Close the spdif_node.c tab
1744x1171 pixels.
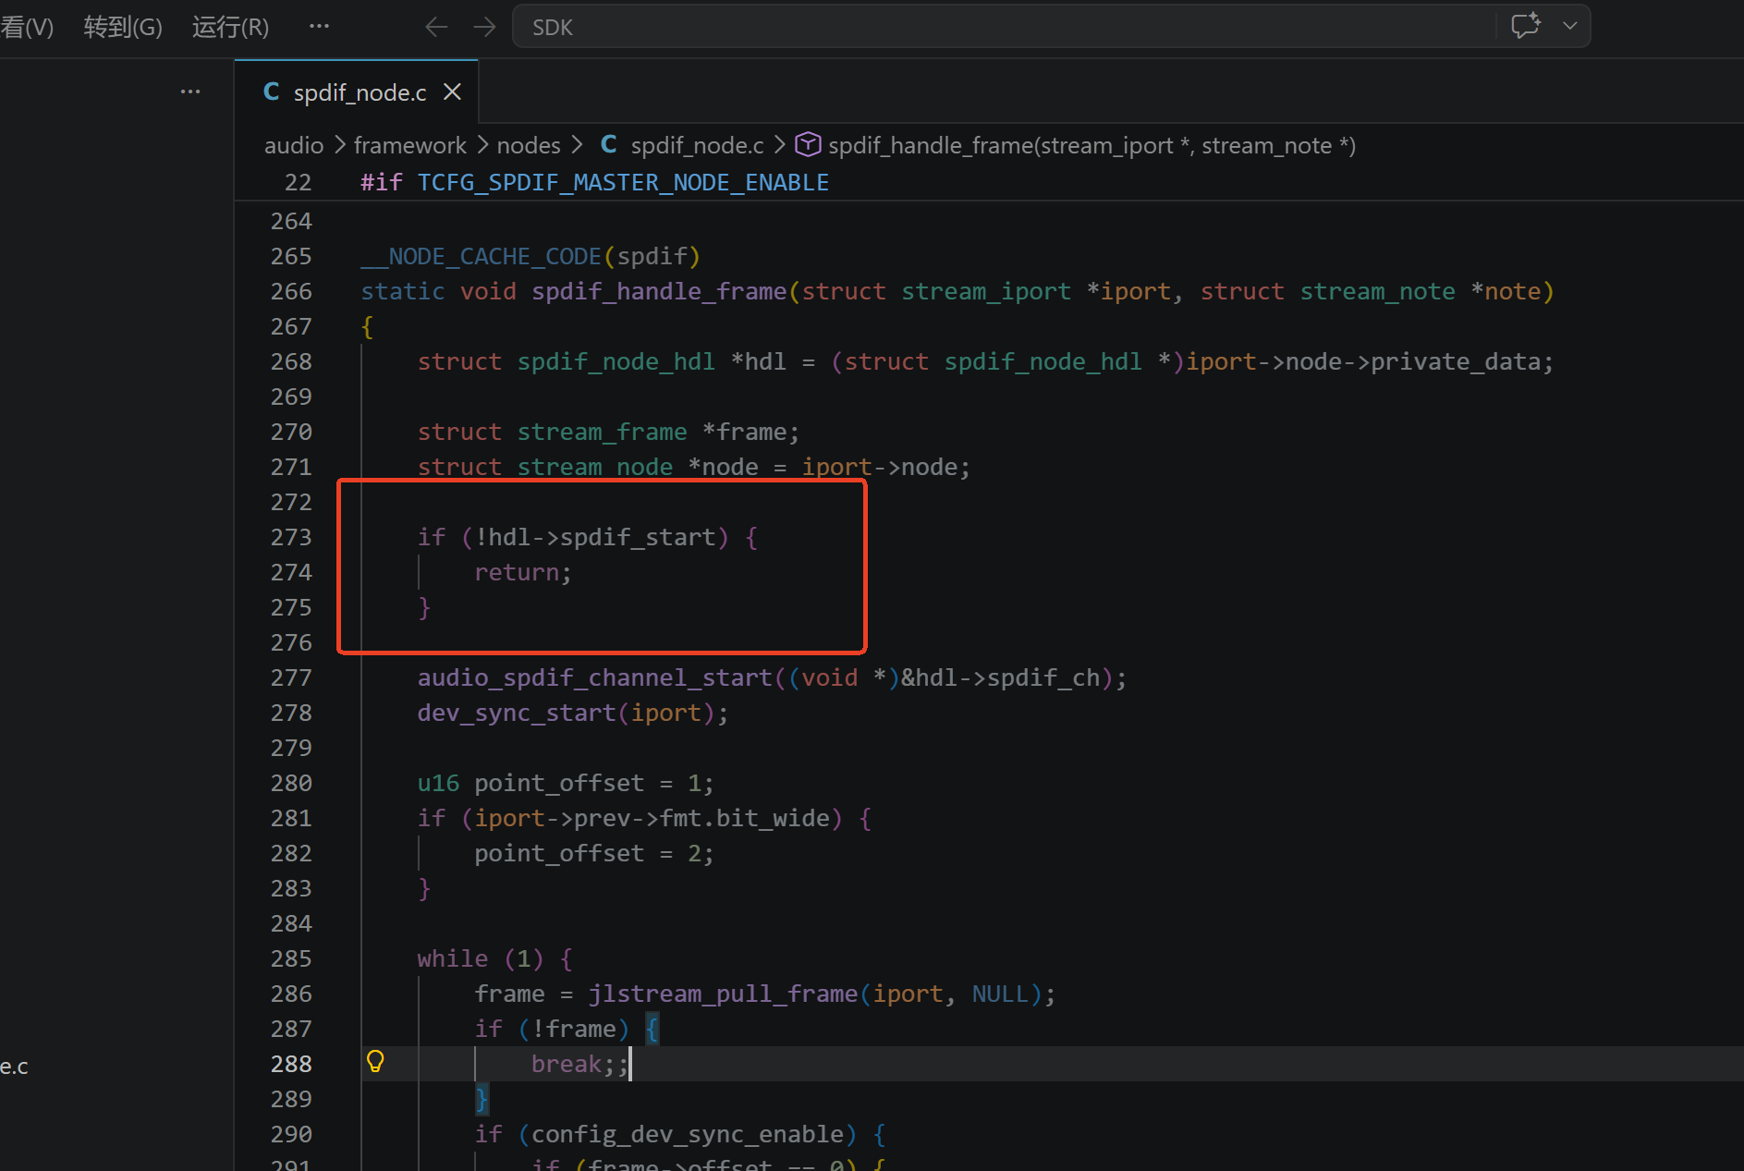452,92
